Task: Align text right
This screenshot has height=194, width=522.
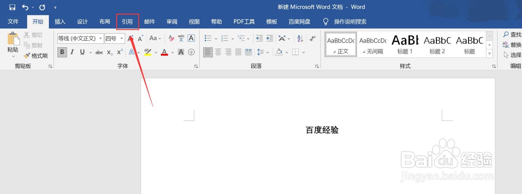Action: (228, 52)
